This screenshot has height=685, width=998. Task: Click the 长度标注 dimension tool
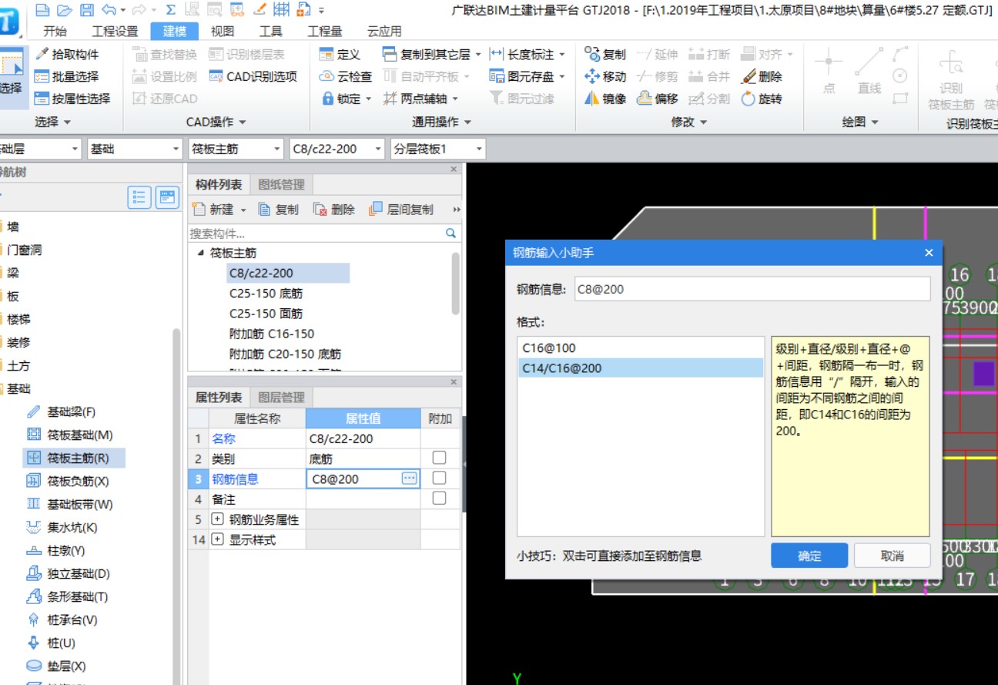click(522, 55)
